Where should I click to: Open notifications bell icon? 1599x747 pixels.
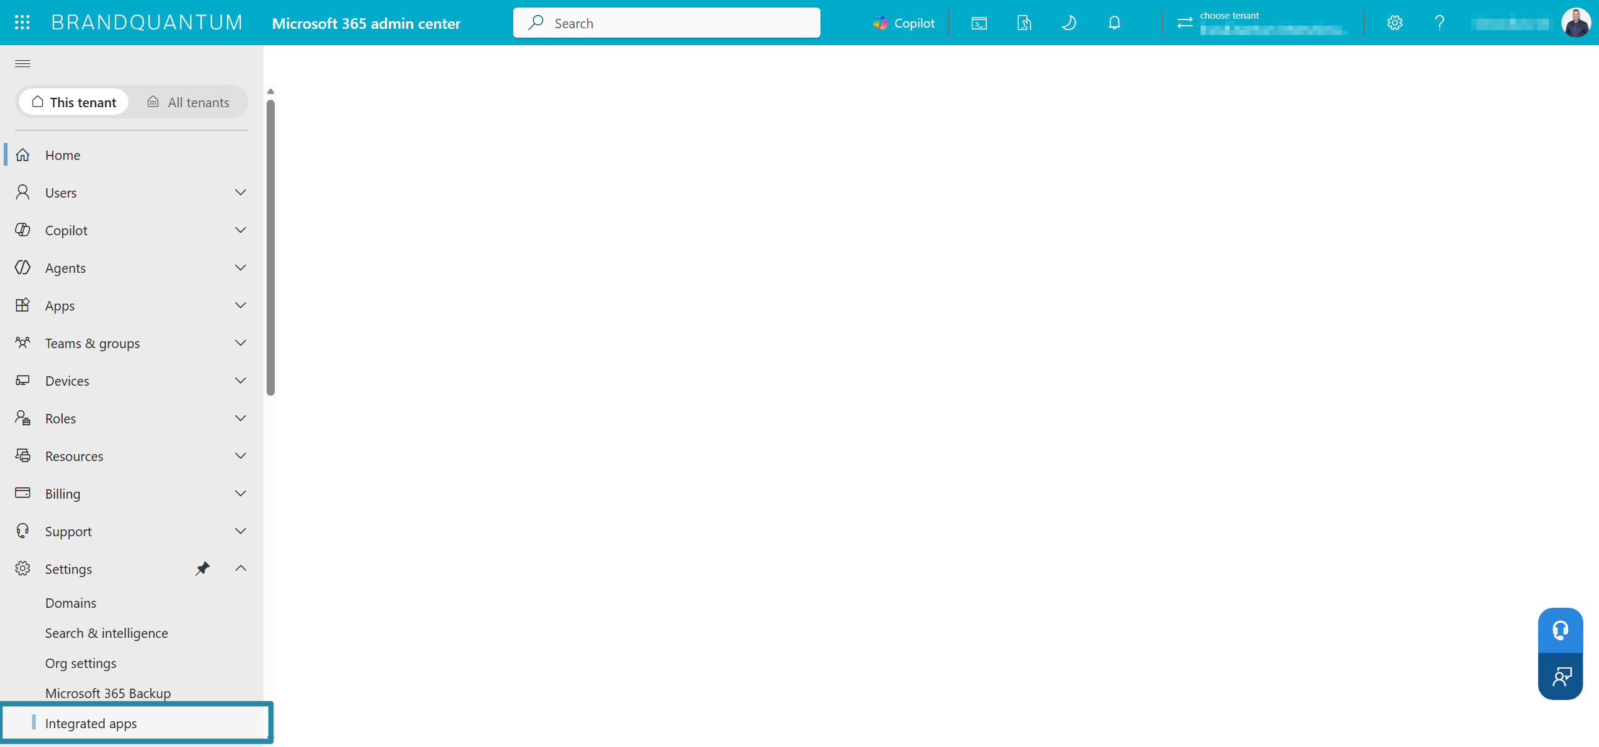[1114, 23]
